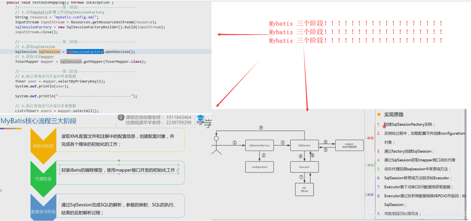471x221 pixels.
Task: Click the number 2238709299
Action: 179,123
